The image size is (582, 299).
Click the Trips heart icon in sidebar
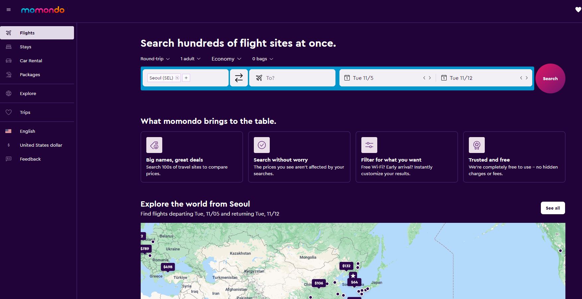[9, 112]
